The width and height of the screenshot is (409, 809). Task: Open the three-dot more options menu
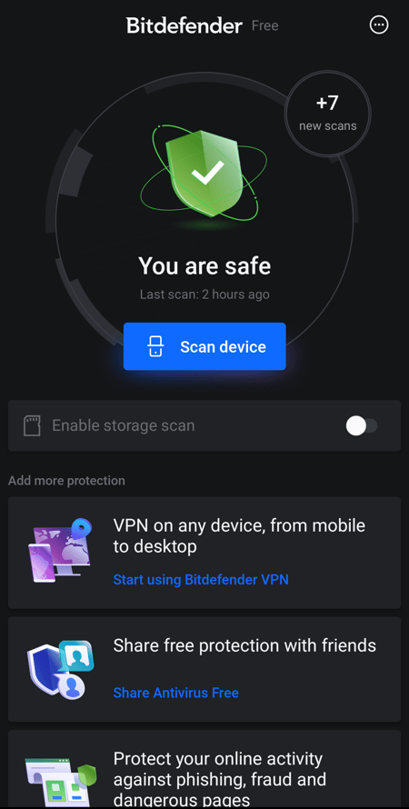[379, 25]
